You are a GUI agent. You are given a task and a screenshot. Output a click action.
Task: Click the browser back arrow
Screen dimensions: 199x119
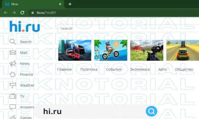coord(6,12)
